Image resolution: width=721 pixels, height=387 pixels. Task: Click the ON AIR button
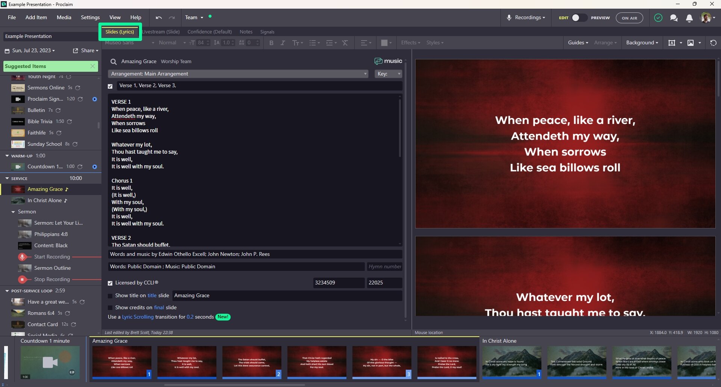[629, 18]
